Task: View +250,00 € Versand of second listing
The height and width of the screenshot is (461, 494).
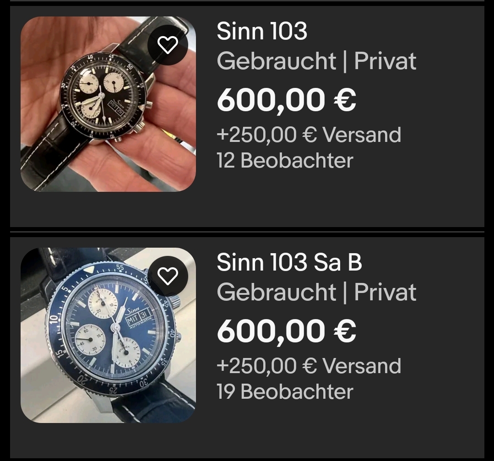Action: pyautogui.click(x=309, y=366)
